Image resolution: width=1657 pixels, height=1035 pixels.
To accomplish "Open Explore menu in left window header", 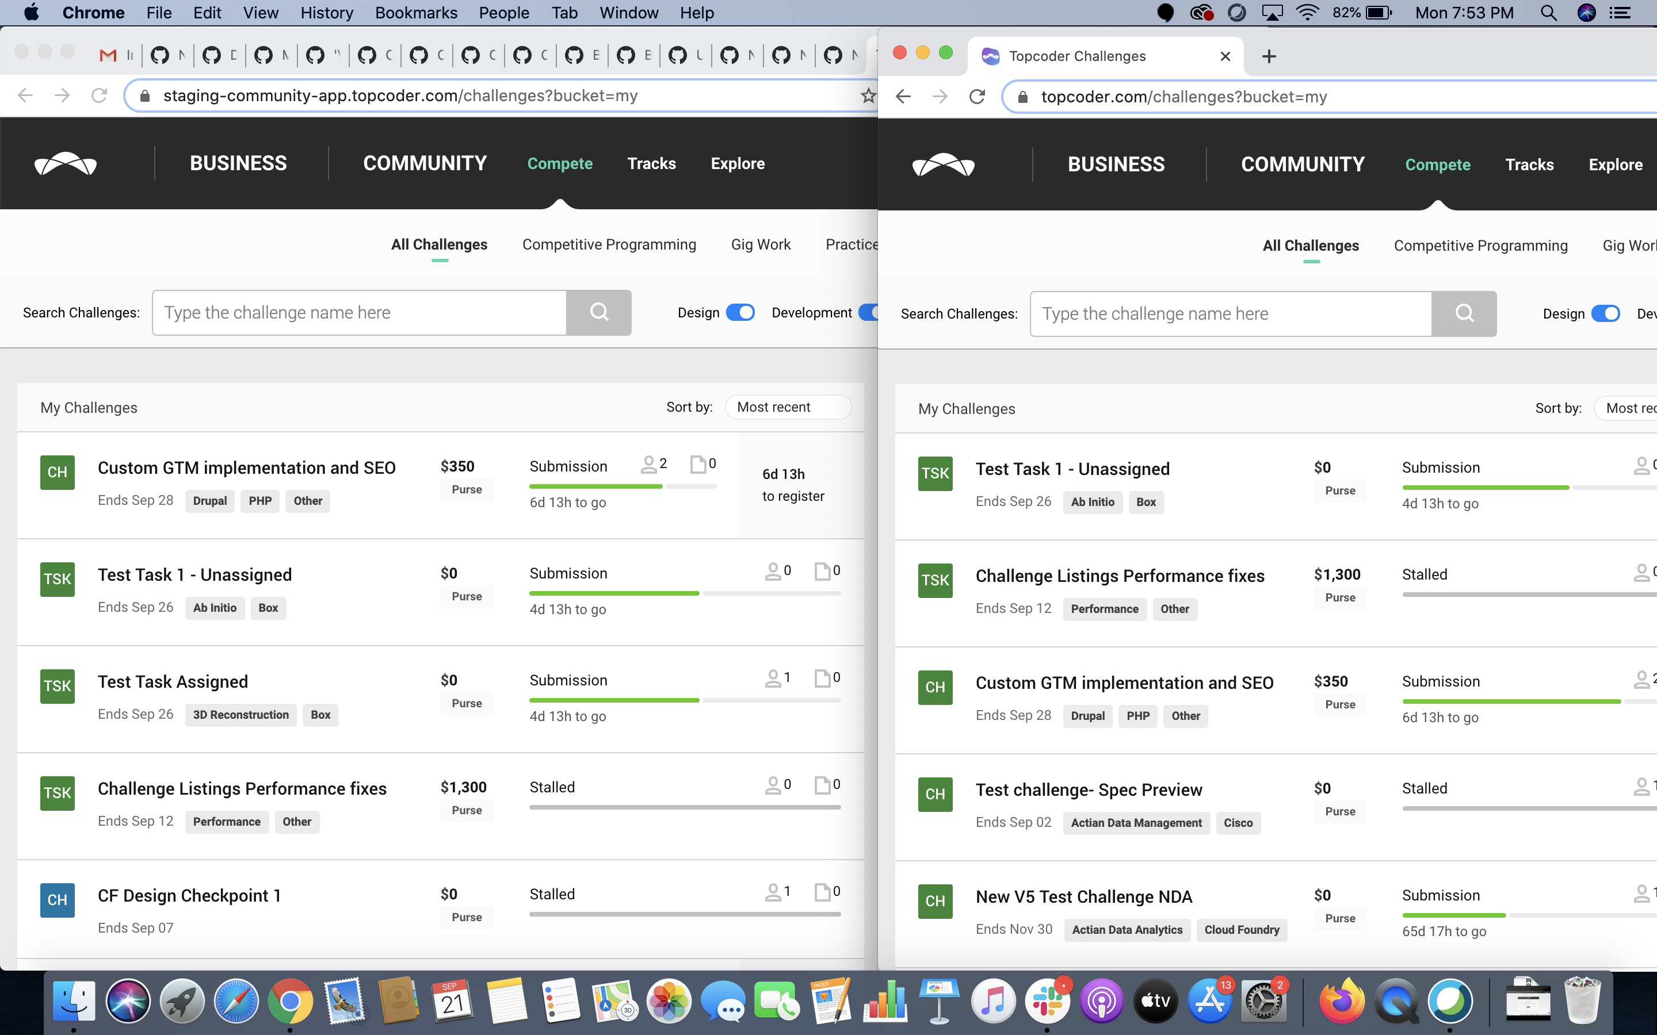I will click(x=738, y=164).
